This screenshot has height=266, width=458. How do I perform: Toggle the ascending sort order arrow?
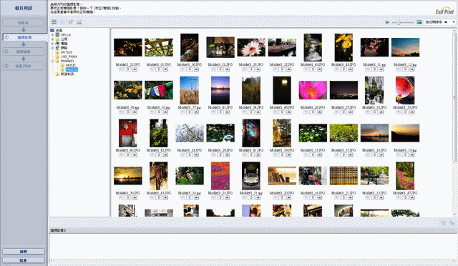coord(446,22)
